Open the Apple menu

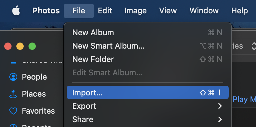click(16, 11)
